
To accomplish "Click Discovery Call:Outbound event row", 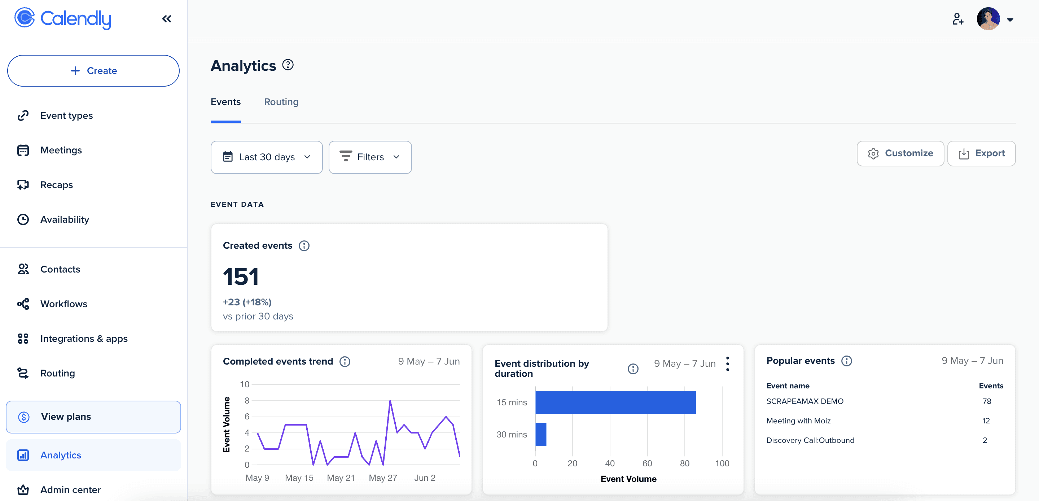I will pos(885,440).
